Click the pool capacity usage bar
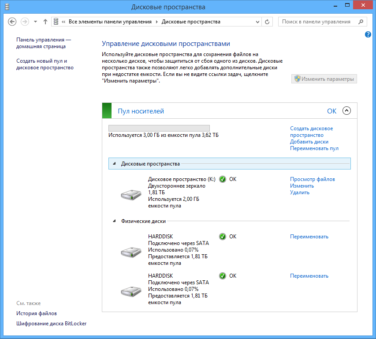 point(159,128)
